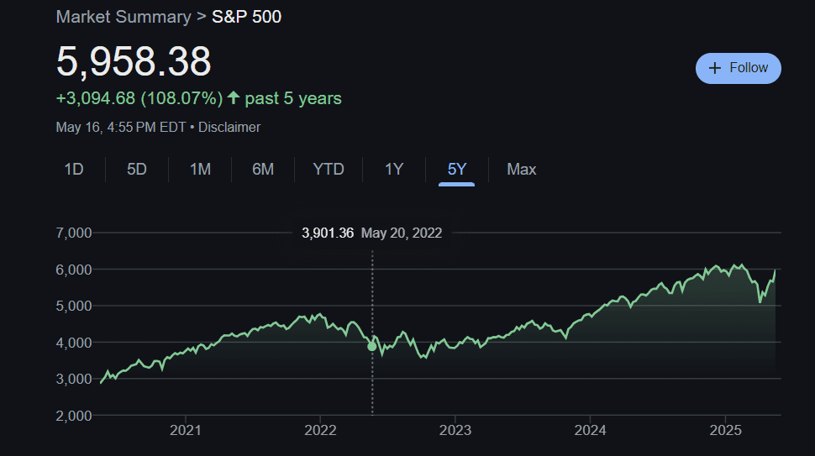Choose the YTD range tab
Screen dimensions: 815x456
coord(329,170)
